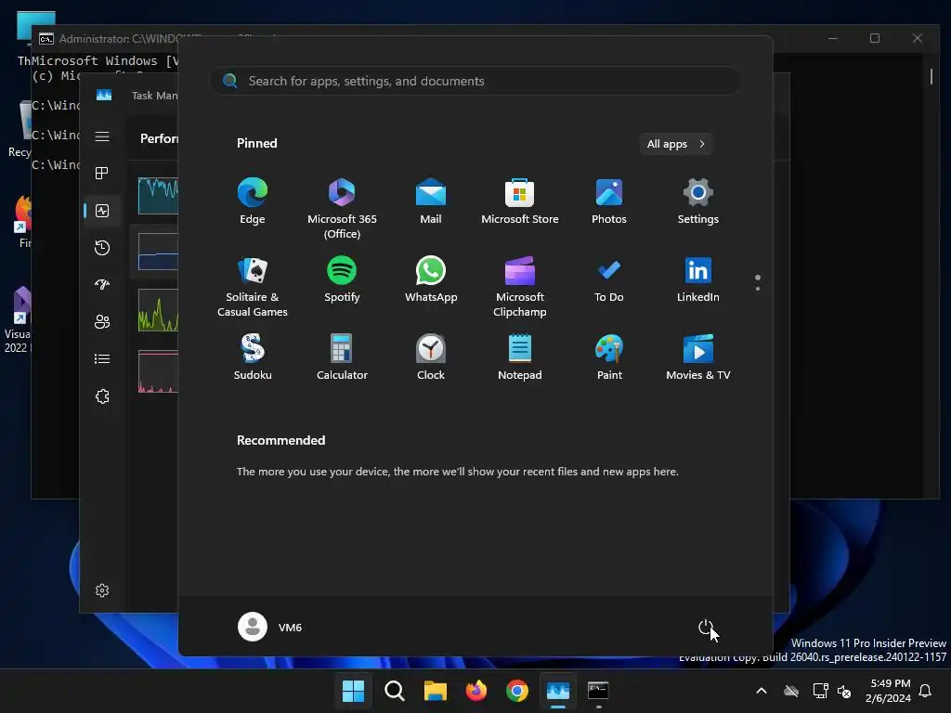The height and width of the screenshot is (713, 951).
Task: Launch the Photos app
Action: 609,201
